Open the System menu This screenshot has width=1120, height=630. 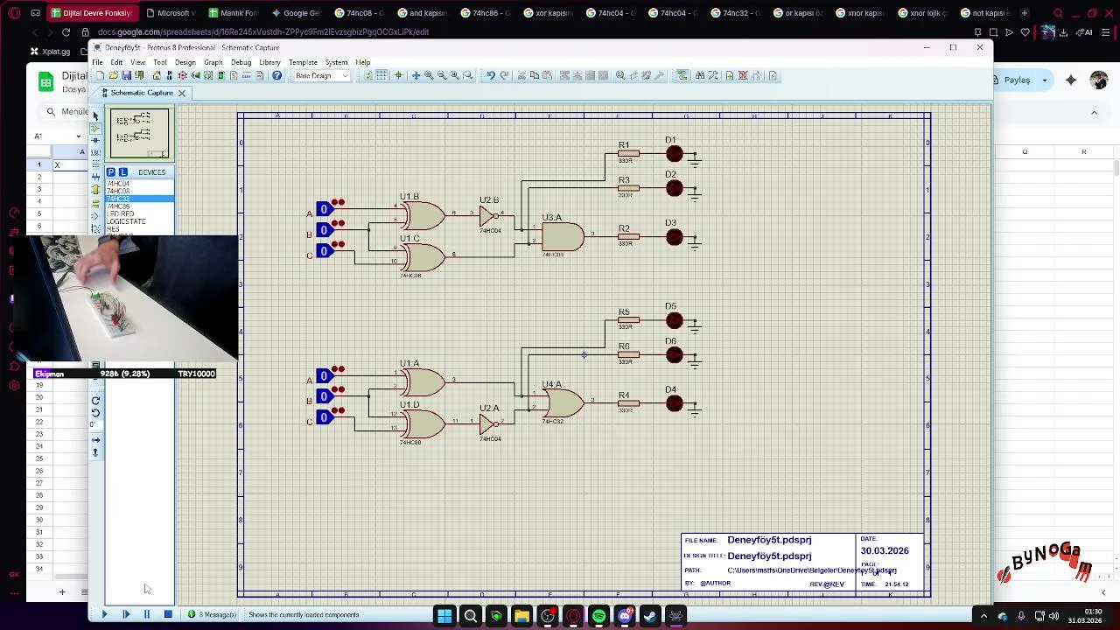click(336, 62)
